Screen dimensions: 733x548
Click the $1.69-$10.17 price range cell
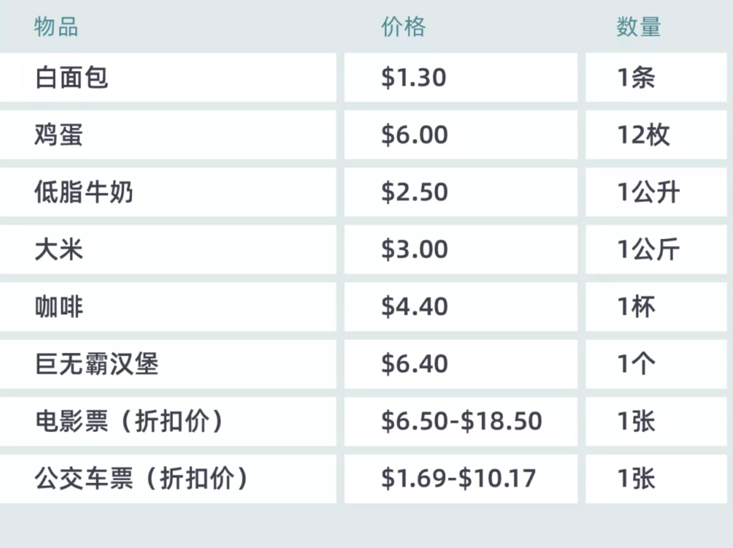coord(458,478)
